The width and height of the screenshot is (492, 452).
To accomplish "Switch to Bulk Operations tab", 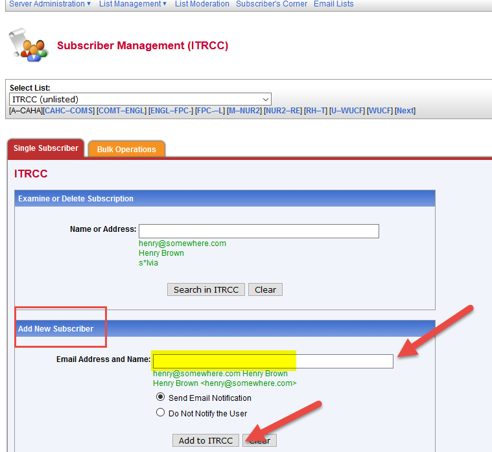I will click(126, 149).
